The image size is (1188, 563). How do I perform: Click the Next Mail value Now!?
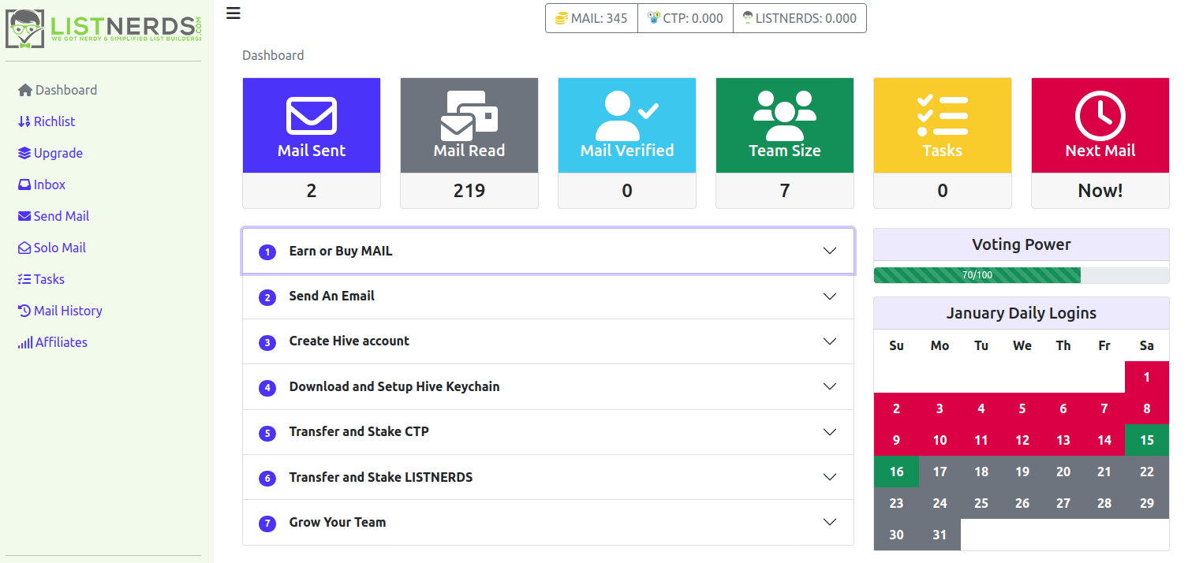click(x=1100, y=191)
